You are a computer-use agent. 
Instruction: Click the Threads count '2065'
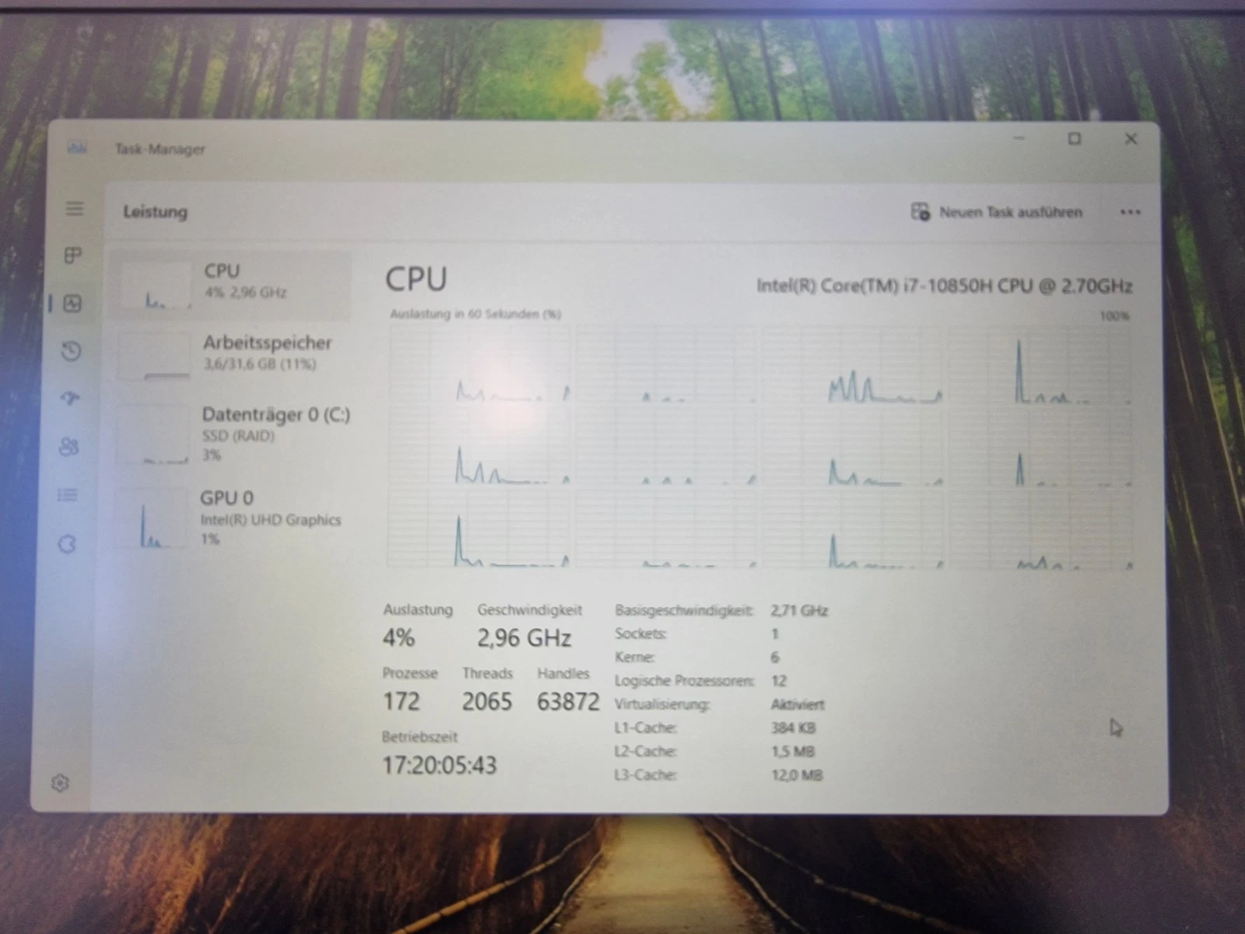coord(487,701)
